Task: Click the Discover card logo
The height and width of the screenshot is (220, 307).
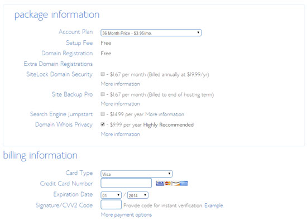Action: (x=176, y=183)
